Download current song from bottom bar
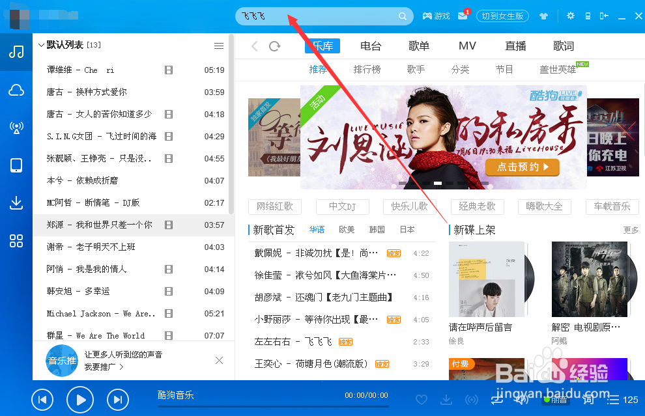645x416 pixels. click(446, 399)
